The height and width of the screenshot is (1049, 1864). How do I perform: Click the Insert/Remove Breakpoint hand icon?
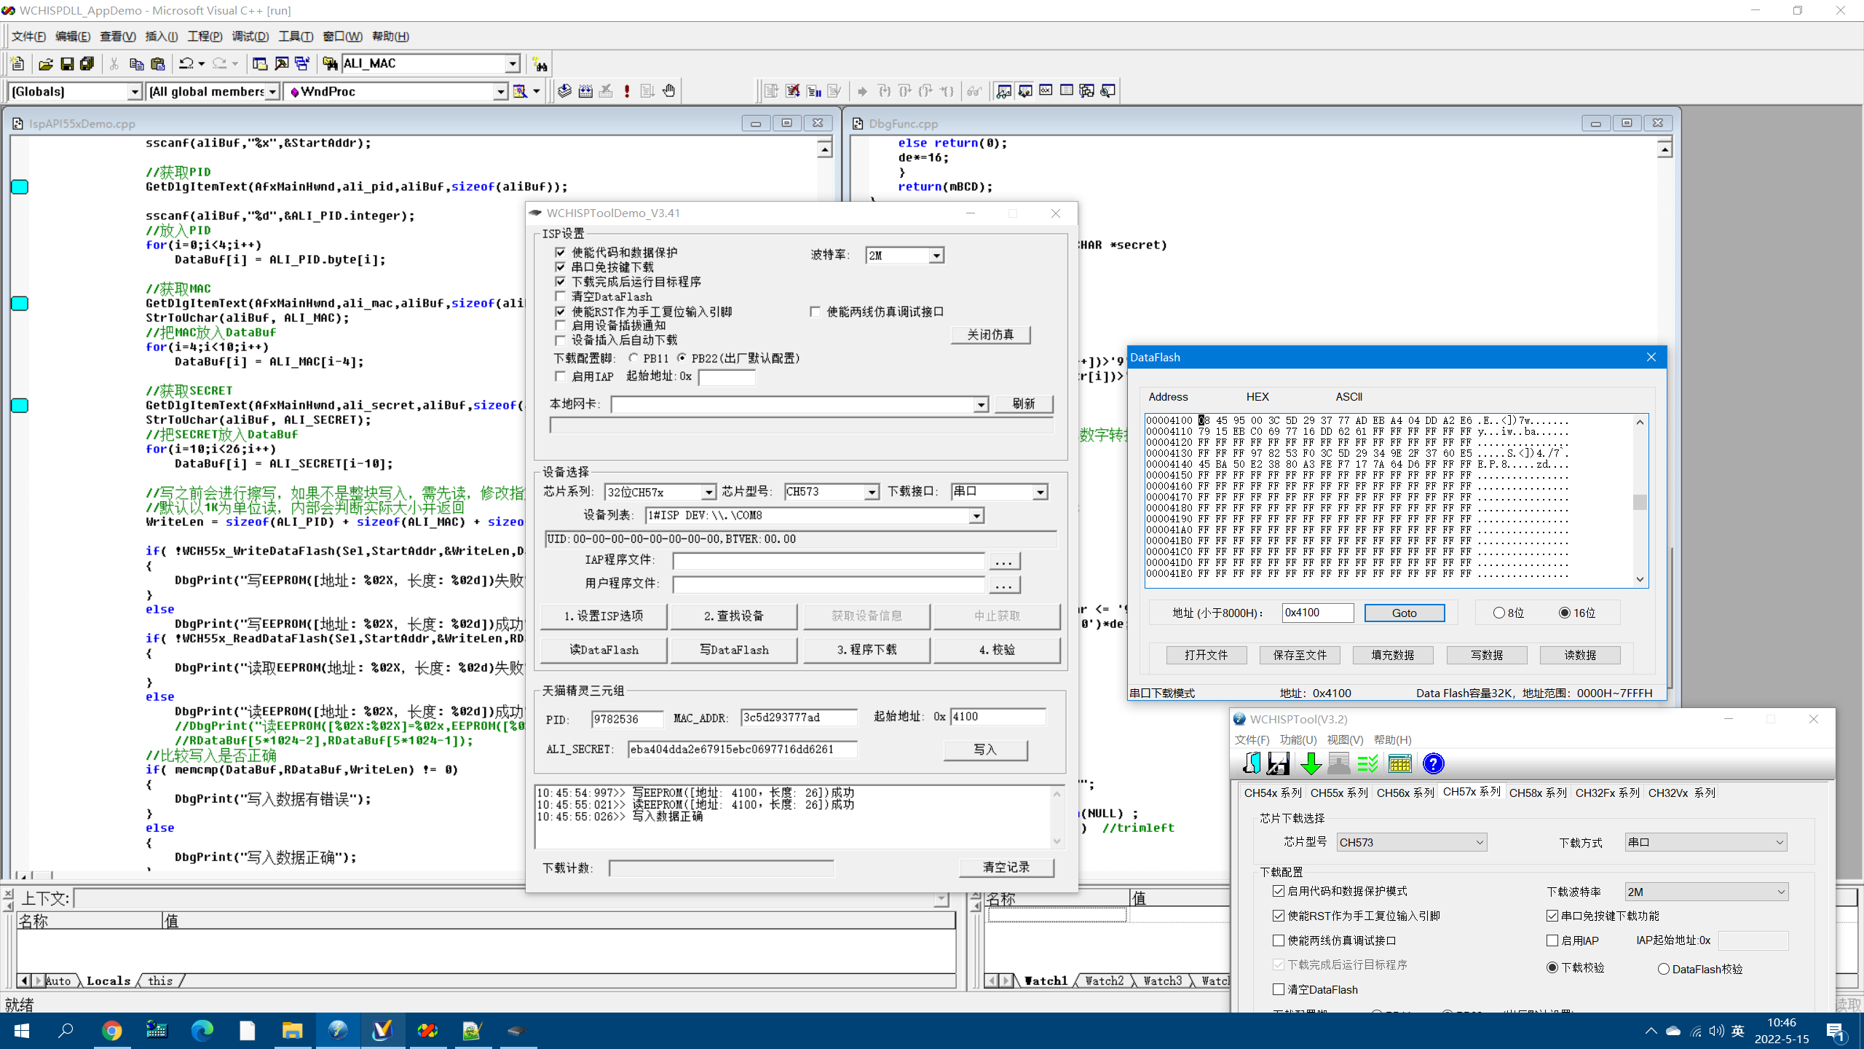[669, 91]
